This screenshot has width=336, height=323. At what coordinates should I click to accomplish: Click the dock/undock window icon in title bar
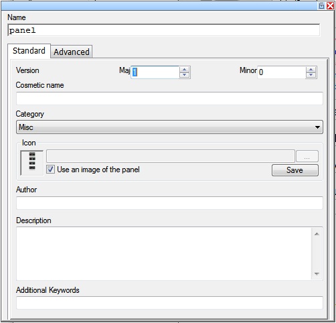(321, 5)
